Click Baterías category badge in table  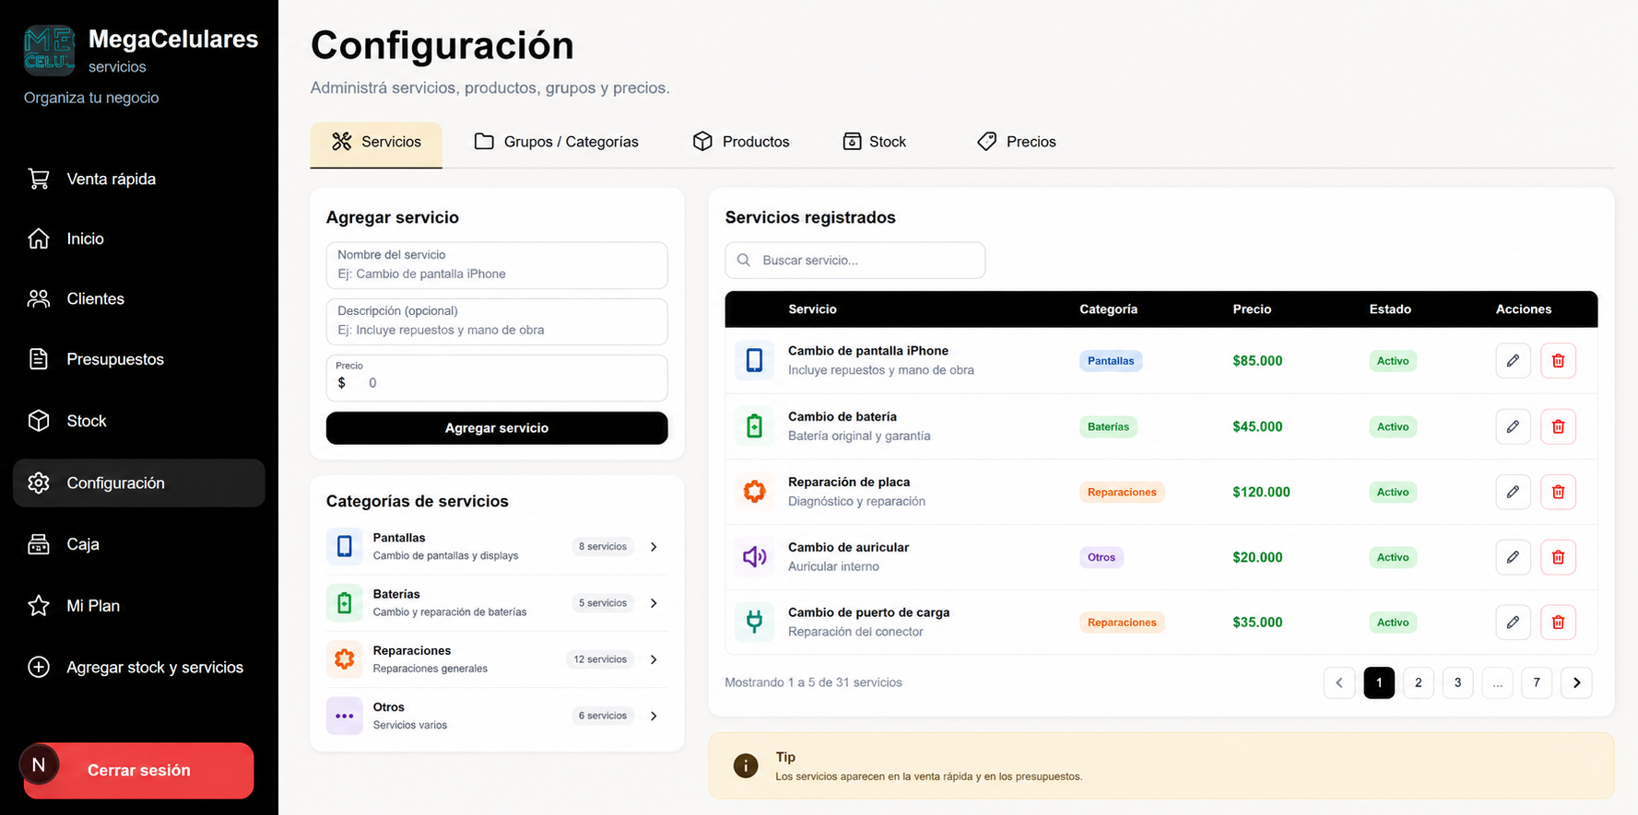pyautogui.click(x=1108, y=426)
